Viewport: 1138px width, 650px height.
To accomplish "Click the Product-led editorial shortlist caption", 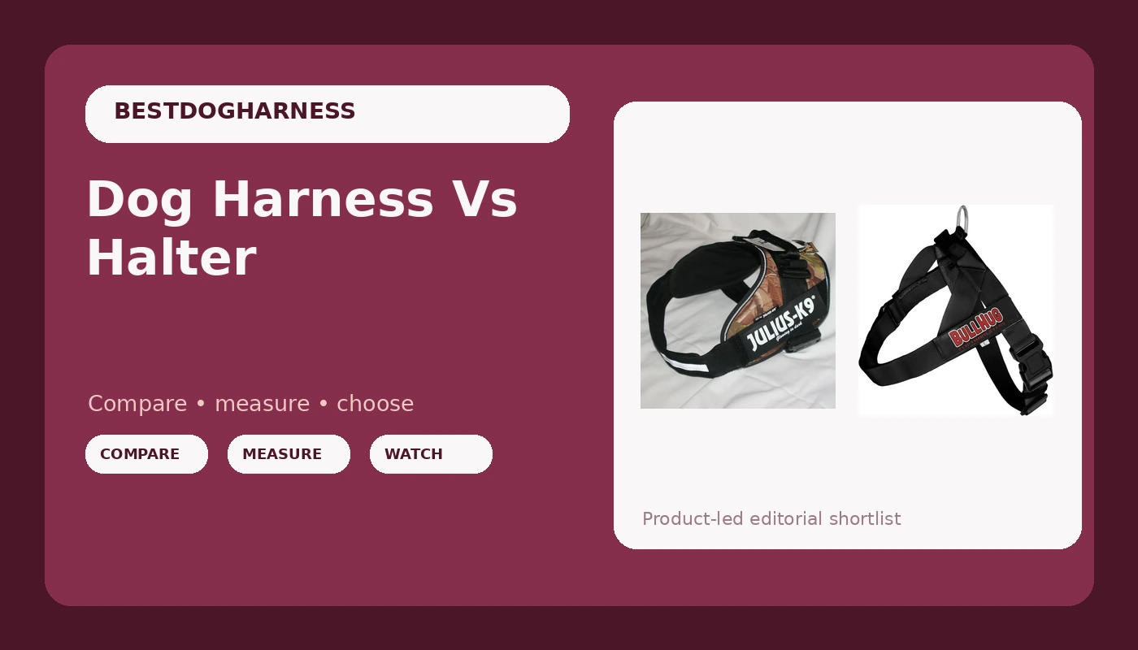I will point(771,518).
